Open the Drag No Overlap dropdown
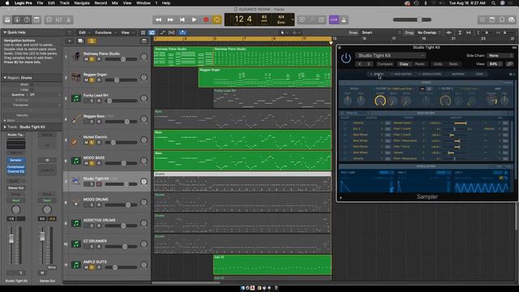 click(x=429, y=32)
